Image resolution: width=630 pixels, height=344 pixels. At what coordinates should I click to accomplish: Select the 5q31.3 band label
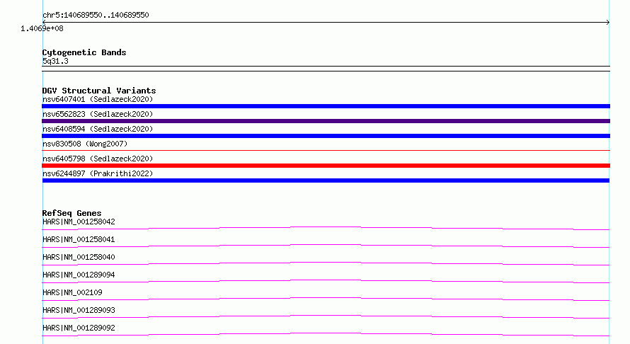[55, 61]
